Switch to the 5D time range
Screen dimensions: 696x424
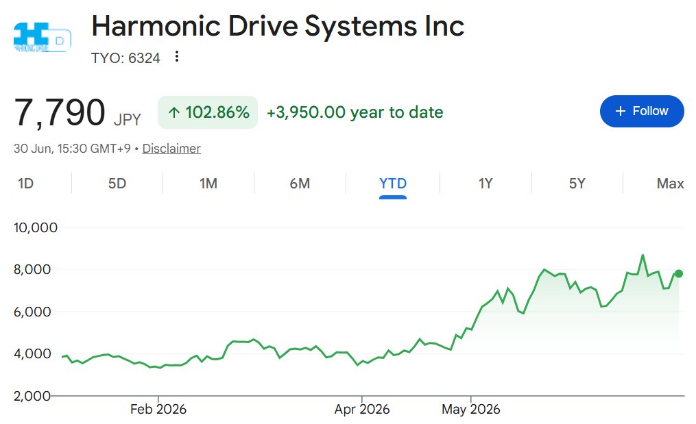[117, 183]
